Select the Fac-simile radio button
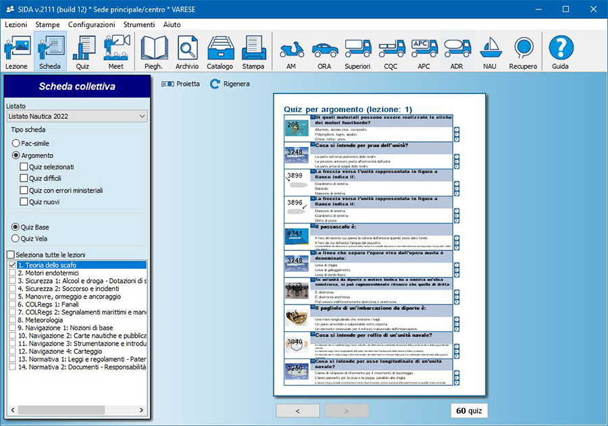The width and height of the screenshot is (608, 426). coord(16,143)
